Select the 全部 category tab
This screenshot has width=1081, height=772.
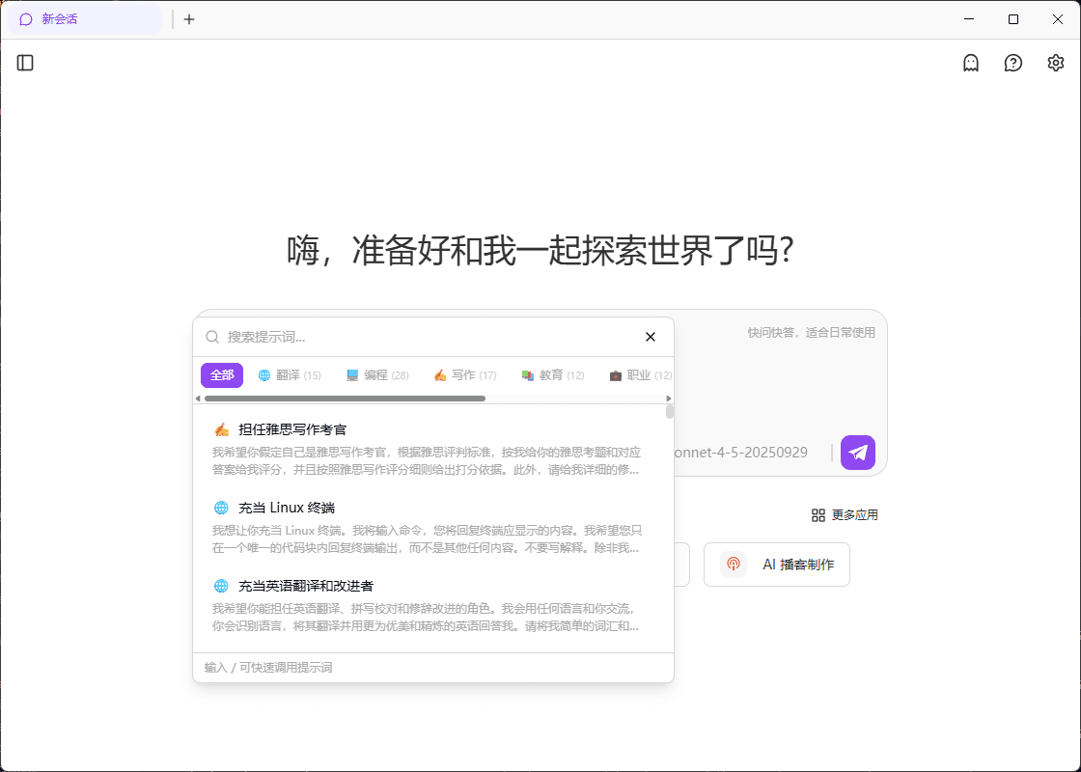[x=222, y=375]
